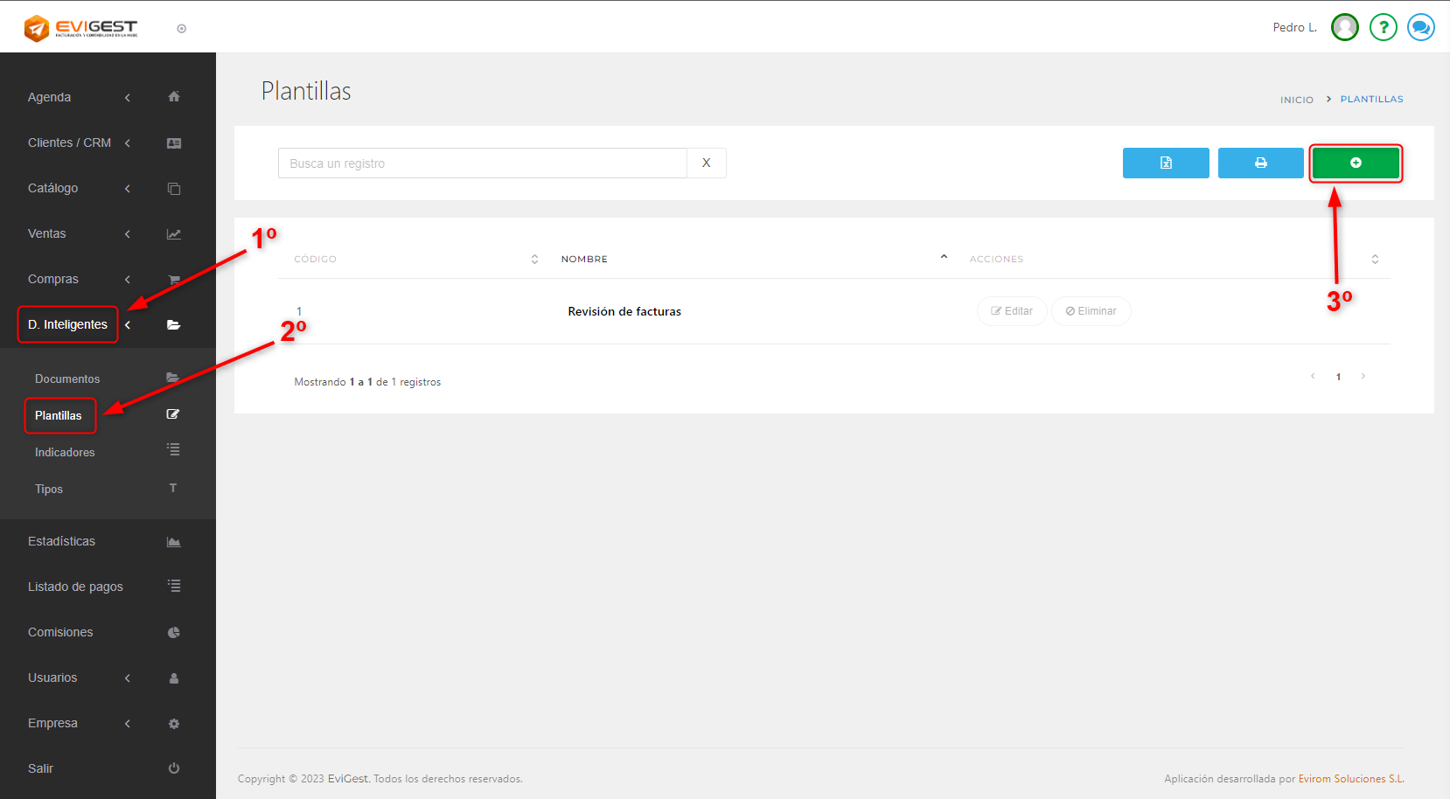Click the user avatar icon

pos(1344,28)
